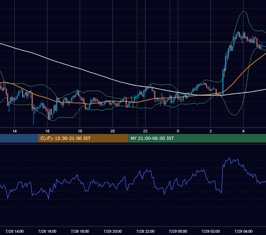This screenshot has height=235, width=266.
Task: Select the 20 hour axis label
Action: 113,131
